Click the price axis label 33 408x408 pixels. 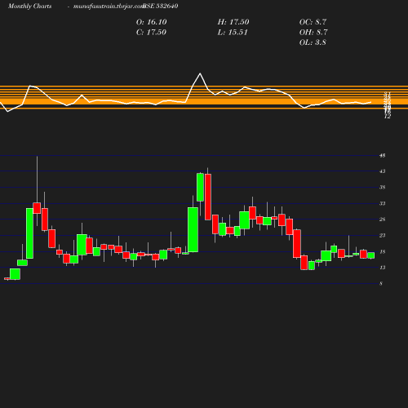click(x=383, y=203)
